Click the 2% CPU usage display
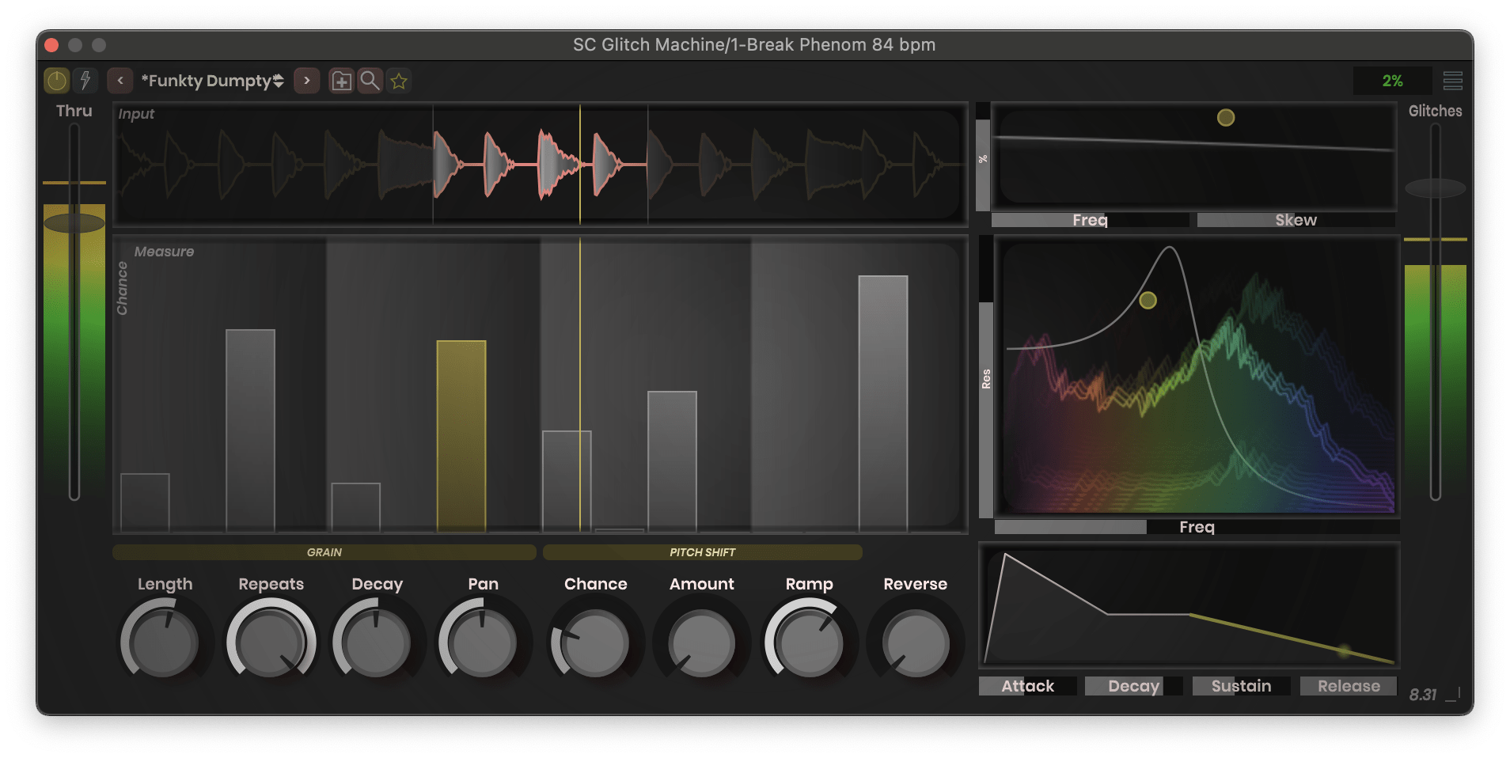 [x=1392, y=81]
